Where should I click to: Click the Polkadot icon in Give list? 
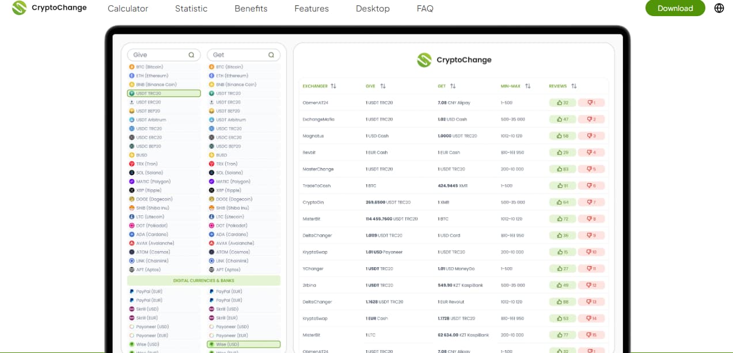click(132, 226)
